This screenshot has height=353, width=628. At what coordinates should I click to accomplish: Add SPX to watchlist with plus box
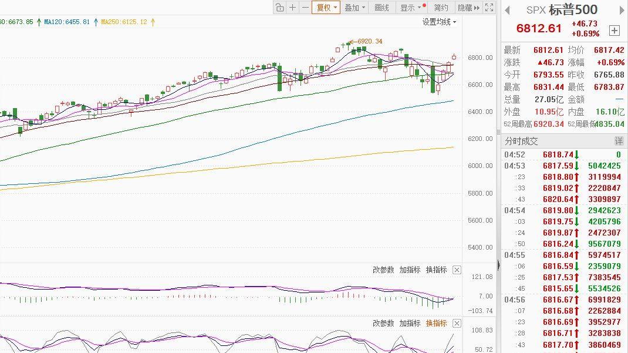click(614, 31)
